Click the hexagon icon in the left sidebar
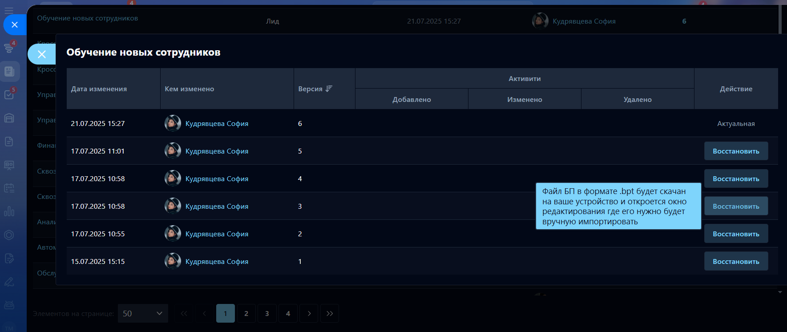Screen dimensions: 787x332 9,235
